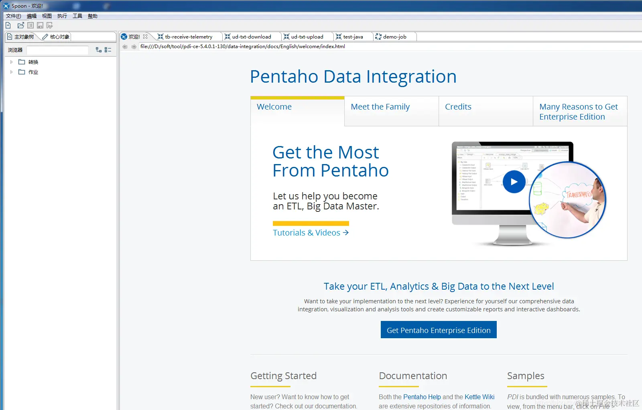Click Get Pentaho Enterprise Edition button
The height and width of the screenshot is (410, 642).
pyautogui.click(x=439, y=330)
